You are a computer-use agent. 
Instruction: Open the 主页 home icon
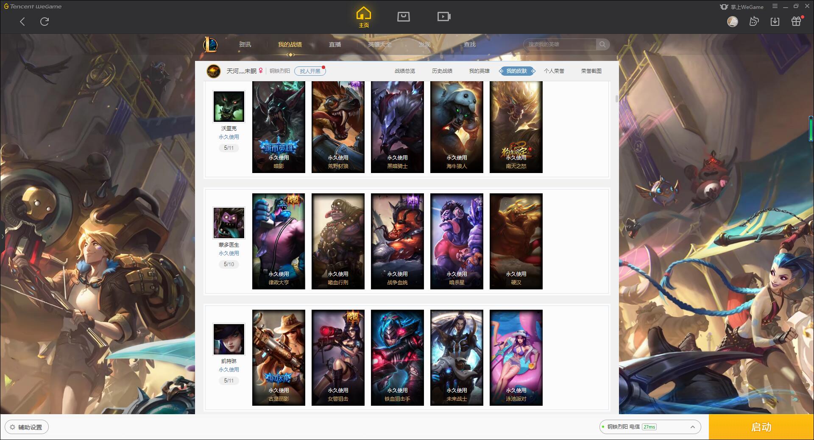[x=364, y=17]
